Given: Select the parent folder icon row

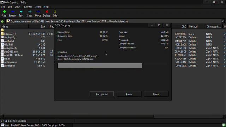Looking at the screenshot, I should coord(2,30).
